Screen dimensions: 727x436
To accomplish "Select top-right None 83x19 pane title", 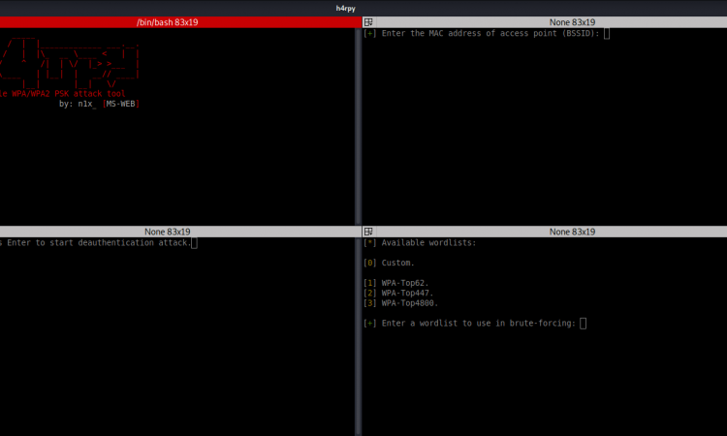I will [x=572, y=22].
